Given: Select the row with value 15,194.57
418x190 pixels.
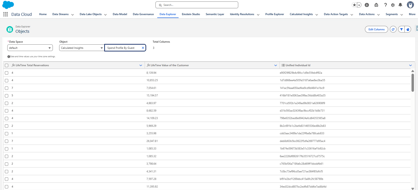Looking at the screenshot, I should 7,96.
